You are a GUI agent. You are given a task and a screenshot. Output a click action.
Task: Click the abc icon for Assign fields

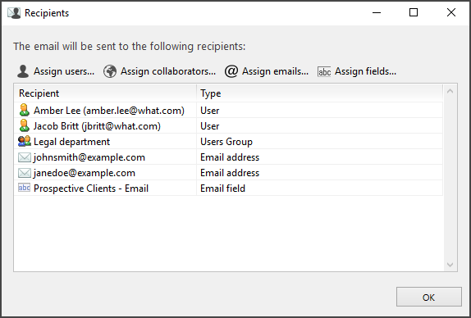click(324, 72)
